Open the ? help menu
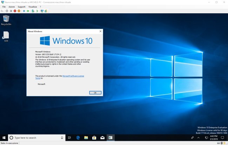The height and width of the screenshot is (145, 228). [40, 7]
